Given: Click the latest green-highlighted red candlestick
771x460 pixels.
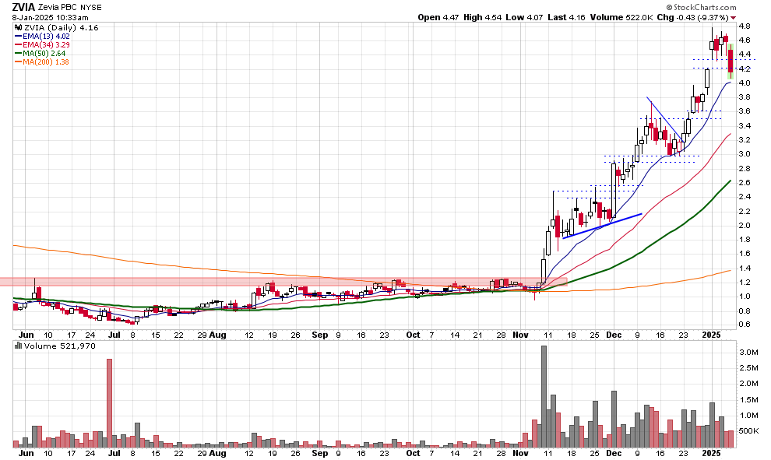Looking at the screenshot, I should coord(730,62).
